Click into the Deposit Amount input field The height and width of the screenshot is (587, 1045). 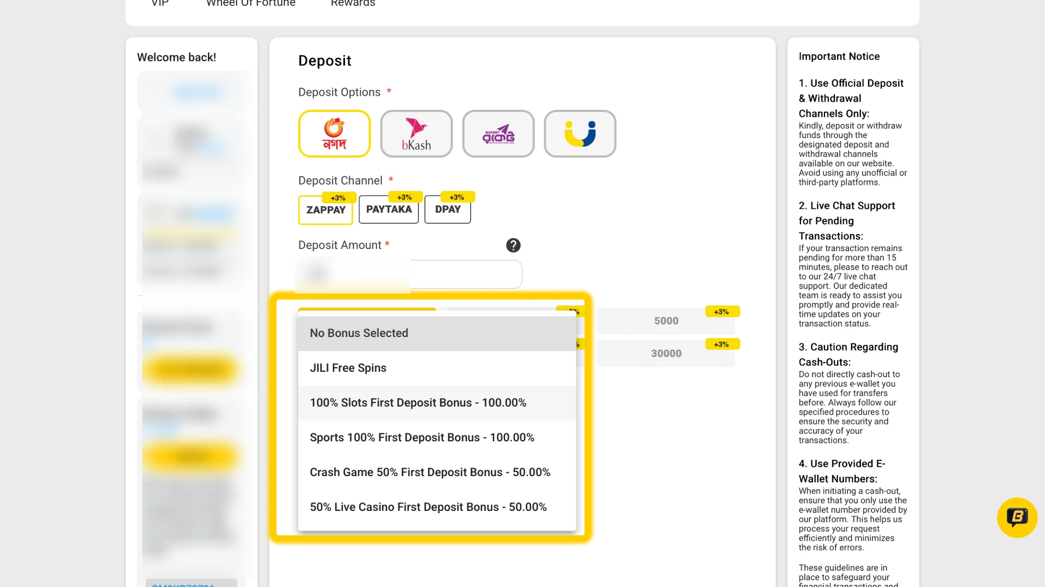(465, 274)
